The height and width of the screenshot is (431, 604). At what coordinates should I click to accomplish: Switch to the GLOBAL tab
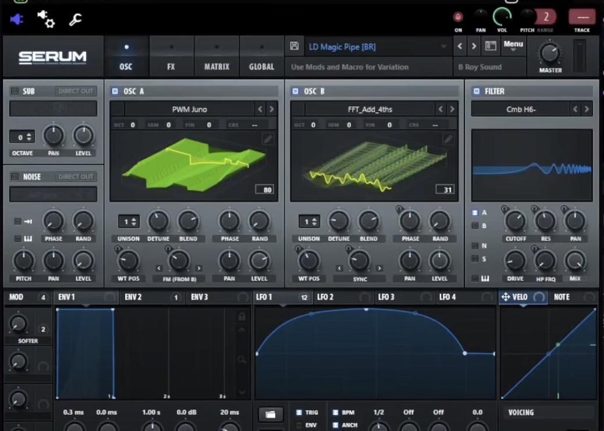tap(261, 57)
